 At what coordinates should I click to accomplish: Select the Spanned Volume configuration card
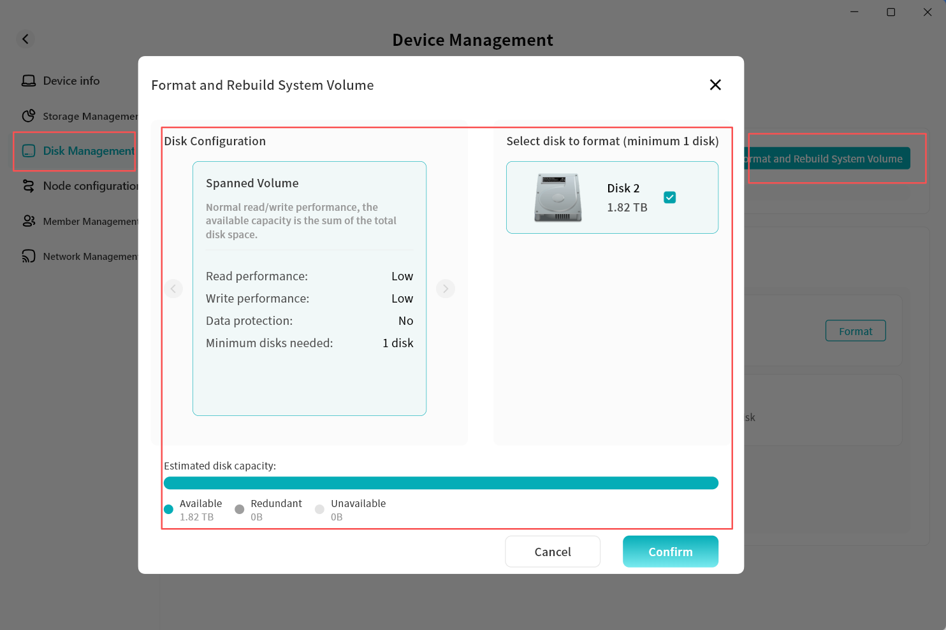tap(309, 288)
